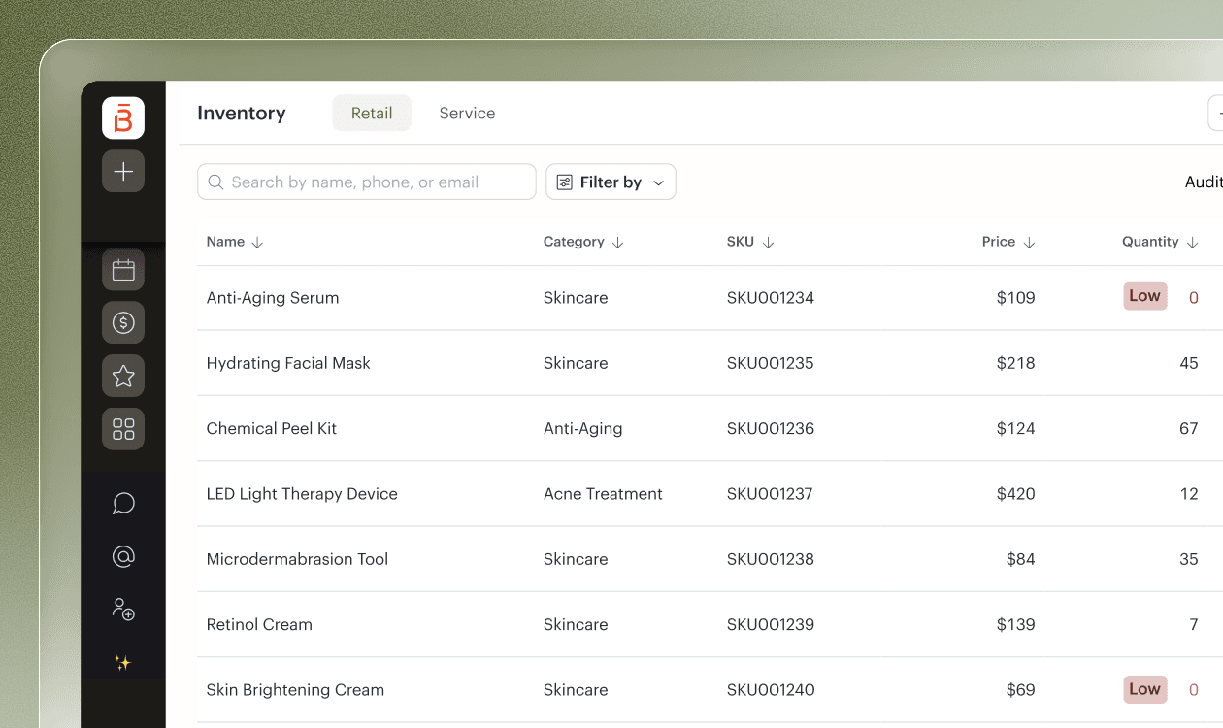Viewport: 1223px width, 728px height.
Task: Sort by SKU column arrow
Action: 768,243
